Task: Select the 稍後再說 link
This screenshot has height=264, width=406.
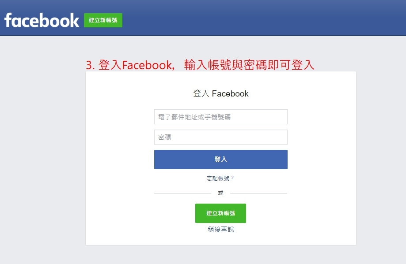Action: point(220,230)
